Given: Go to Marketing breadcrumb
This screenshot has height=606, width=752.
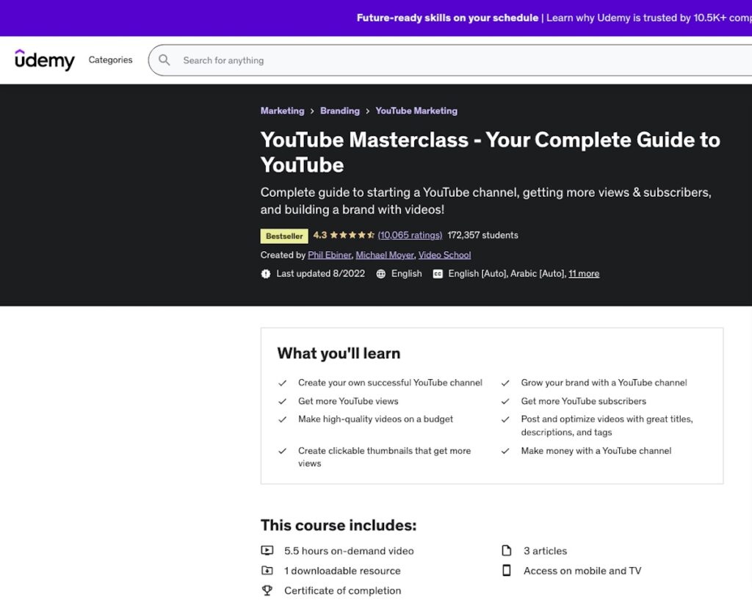Looking at the screenshot, I should [x=283, y=111].
